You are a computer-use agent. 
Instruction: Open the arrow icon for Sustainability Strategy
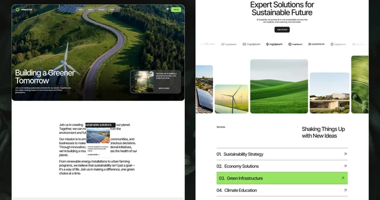(345, 154)
